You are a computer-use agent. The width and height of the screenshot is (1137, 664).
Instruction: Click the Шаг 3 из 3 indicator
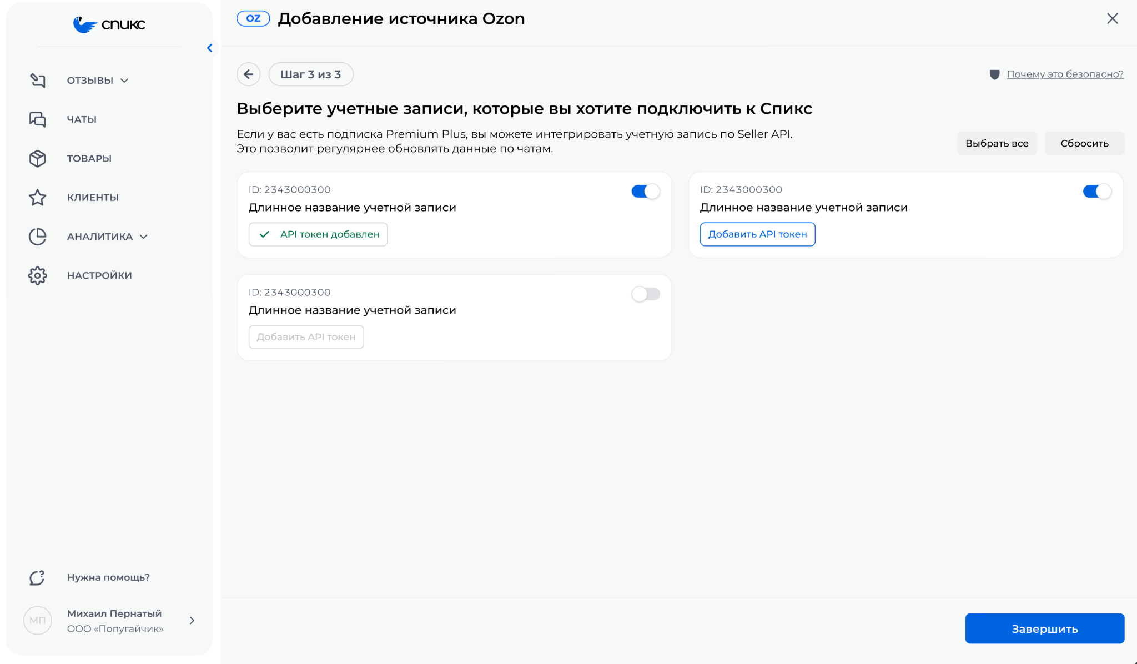[x=311, y=74]
